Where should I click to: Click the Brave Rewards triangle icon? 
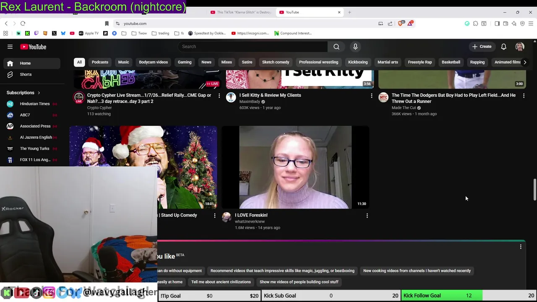point(410,23)
